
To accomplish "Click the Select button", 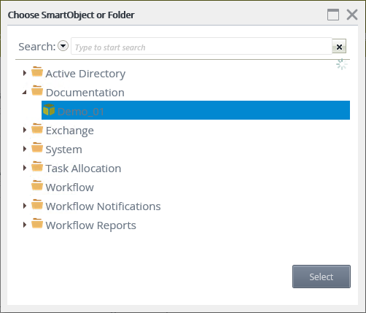I will 322,277.
